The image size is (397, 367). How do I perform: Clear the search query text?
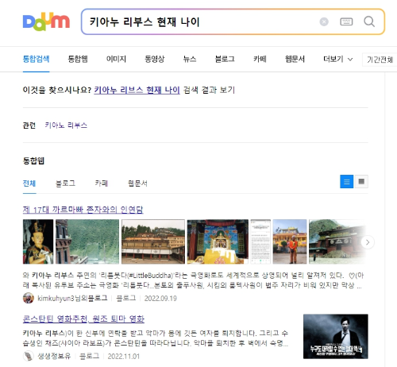pos(324,21)
